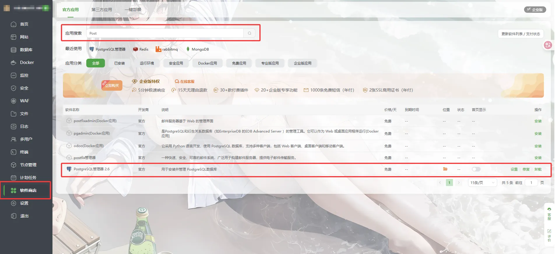Click the 软件商店 app store icon
The height and width of the screenshot is (254, 557).
(x=13, y=190)
